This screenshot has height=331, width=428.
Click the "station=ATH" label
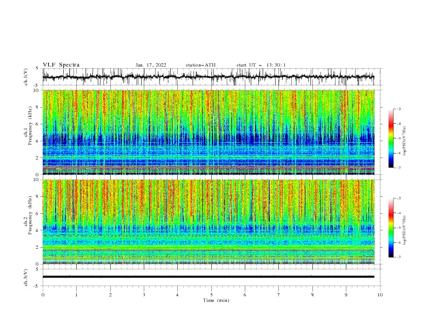200,65
